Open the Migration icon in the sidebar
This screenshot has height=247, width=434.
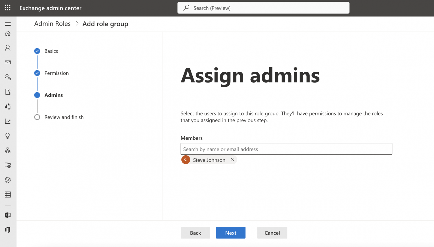click(x=8, y=92)
